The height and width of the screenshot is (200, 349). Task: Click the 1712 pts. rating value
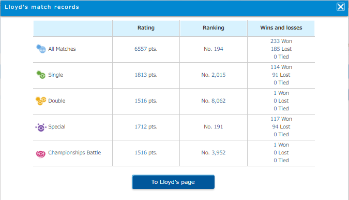(146, 126)
